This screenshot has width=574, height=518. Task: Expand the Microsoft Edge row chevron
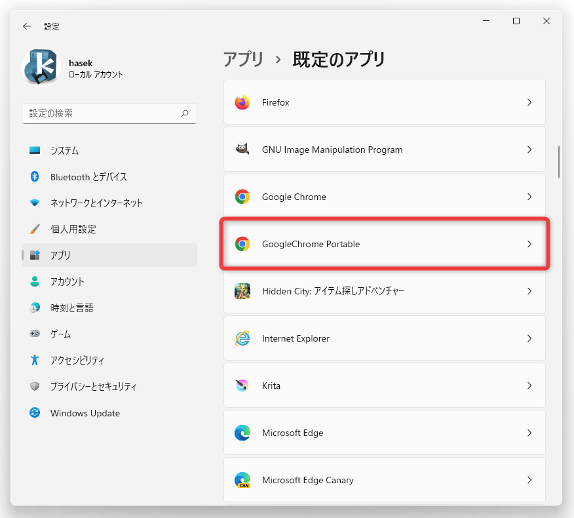[529, 433]
